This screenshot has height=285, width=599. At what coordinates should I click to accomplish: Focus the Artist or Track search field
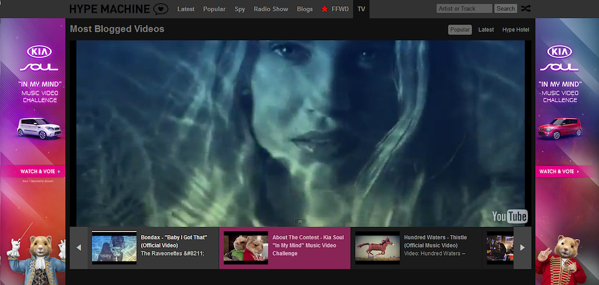point(464,9)
